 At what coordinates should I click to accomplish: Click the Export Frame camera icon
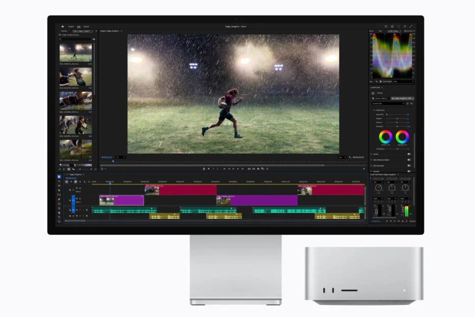point(258,169)
